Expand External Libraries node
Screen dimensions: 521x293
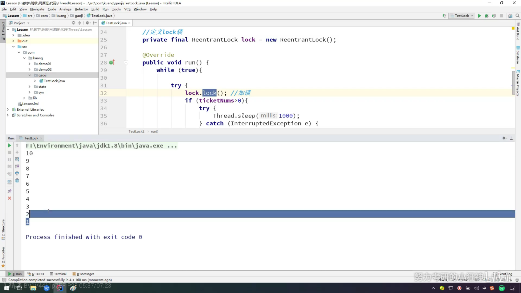pos(8,110)
